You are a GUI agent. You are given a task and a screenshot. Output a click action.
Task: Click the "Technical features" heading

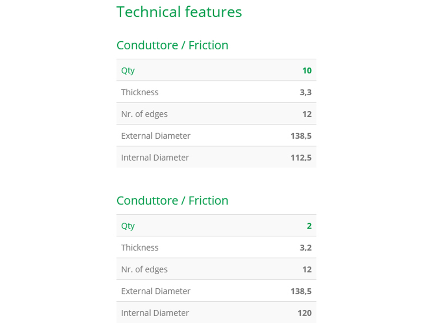click(x=179, y=12)
